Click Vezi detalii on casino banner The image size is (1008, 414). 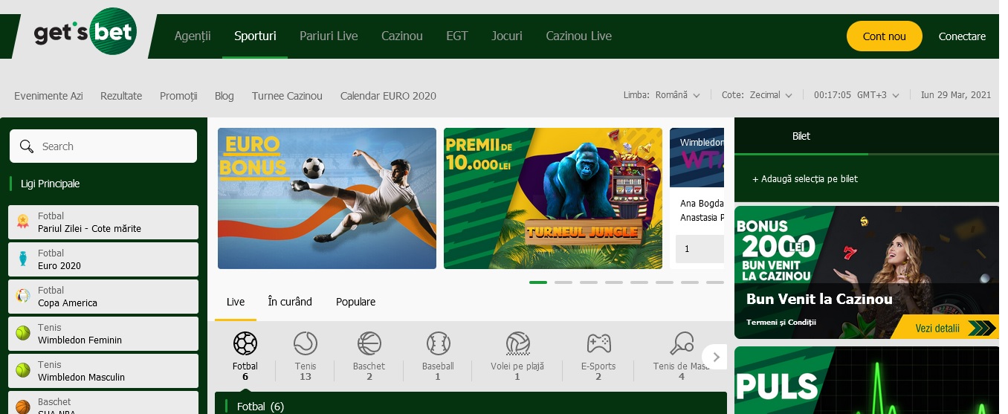[x=944, y=328]
